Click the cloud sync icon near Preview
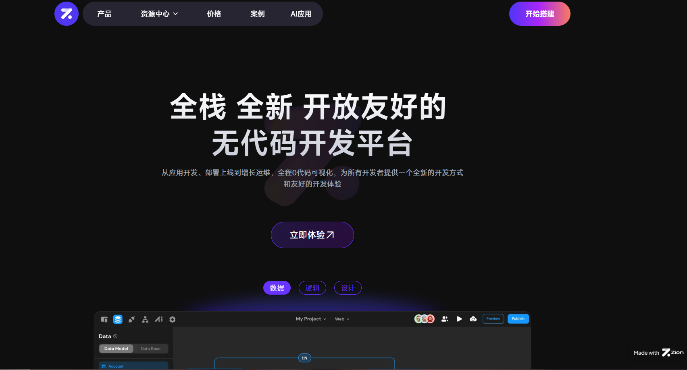The height and width of the screenshot is (370, 687). pos(473,319)
